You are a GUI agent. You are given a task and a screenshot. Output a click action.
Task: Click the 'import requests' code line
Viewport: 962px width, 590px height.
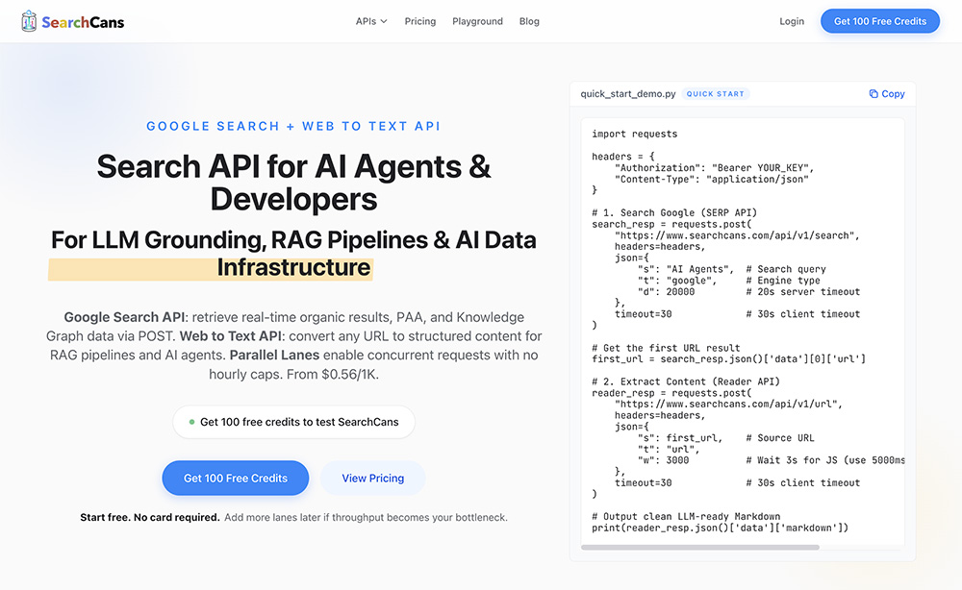point(634,134)
